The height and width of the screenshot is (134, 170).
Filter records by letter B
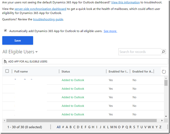(x=71, y=127)
